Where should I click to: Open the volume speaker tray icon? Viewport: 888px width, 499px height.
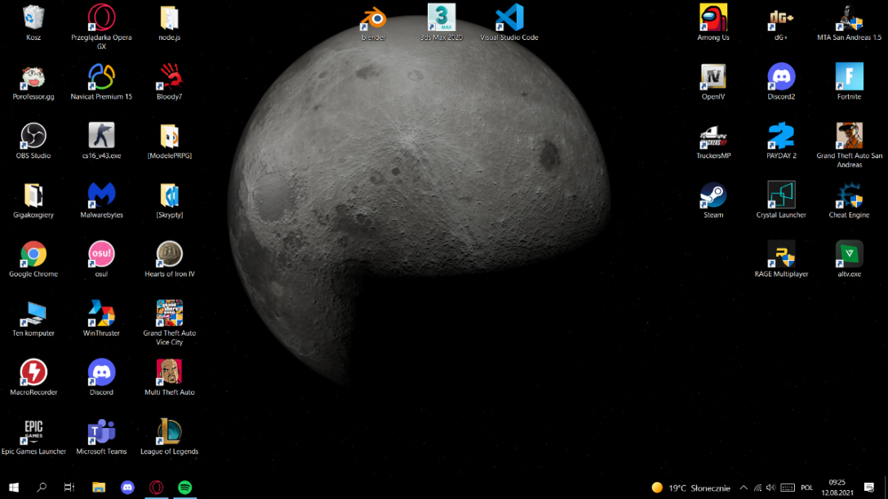click(771, 487)
